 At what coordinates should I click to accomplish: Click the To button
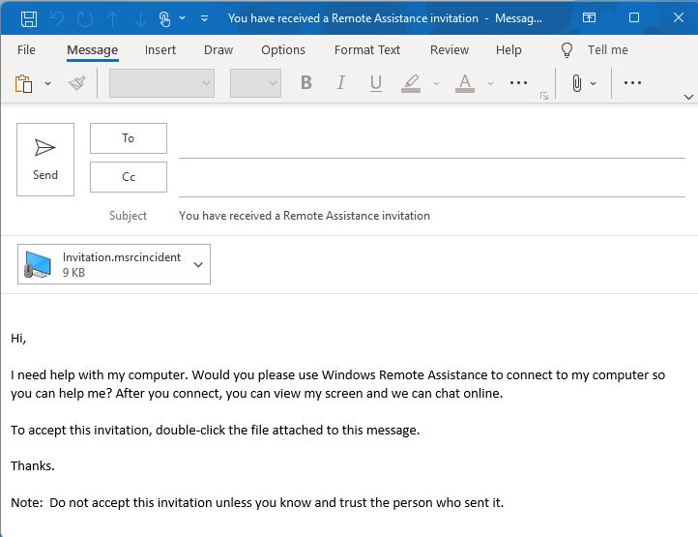[x=129, y=138]
